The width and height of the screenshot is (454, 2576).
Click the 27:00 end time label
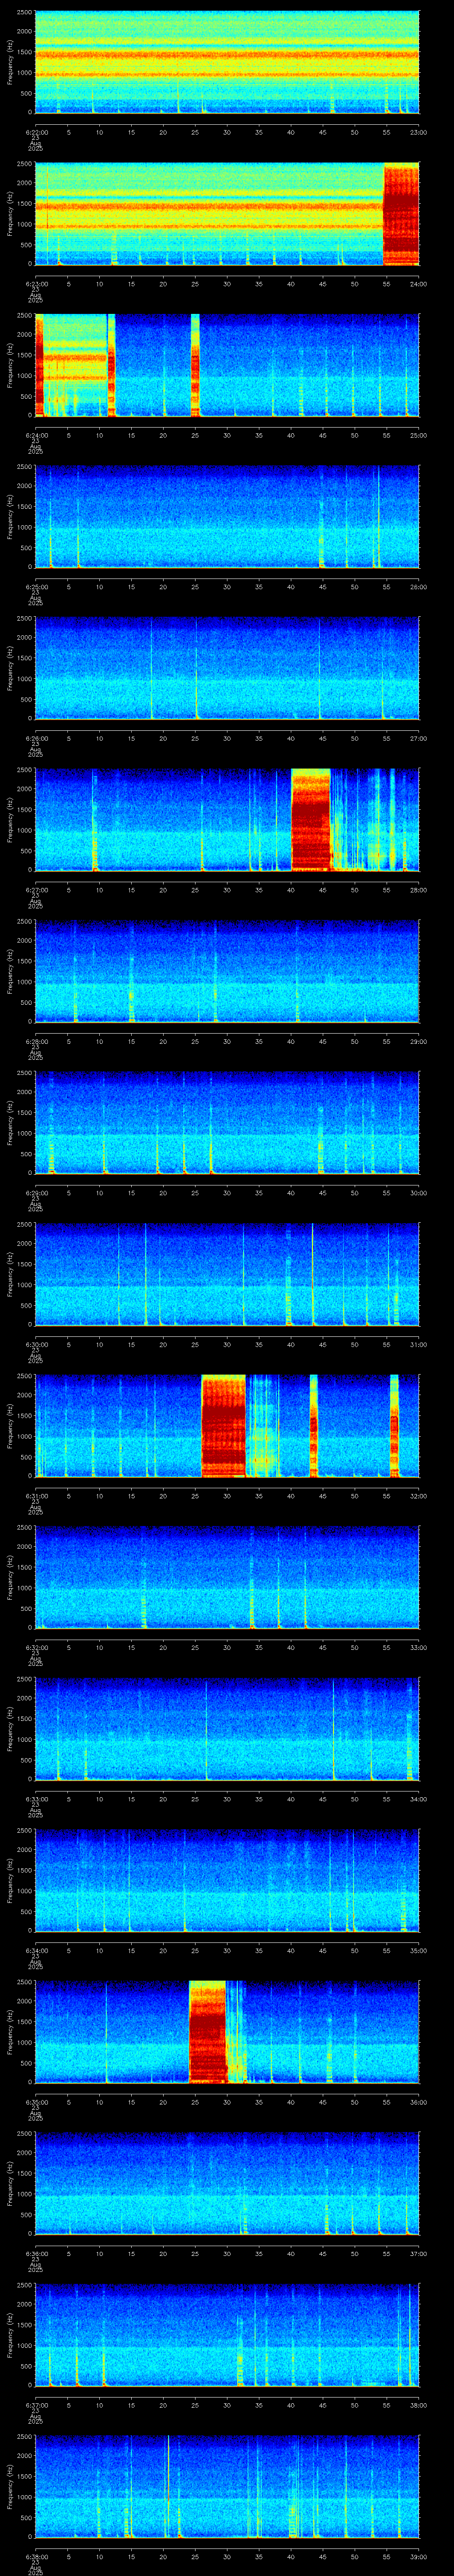pyautogui.click(x=418, y=738)
